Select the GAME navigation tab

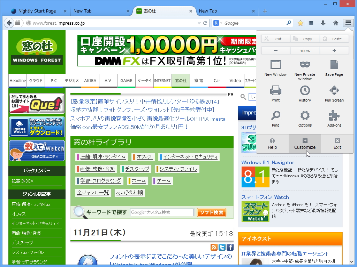coord(126,80)
